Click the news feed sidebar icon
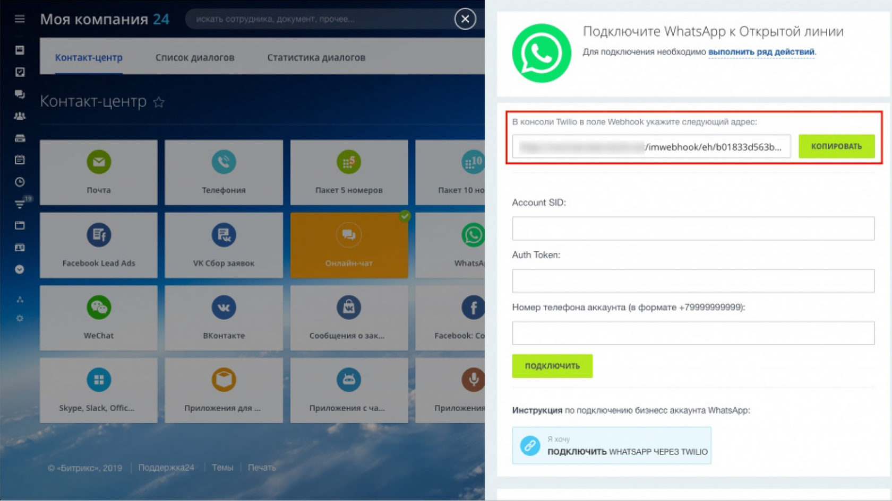 point(20,50)
